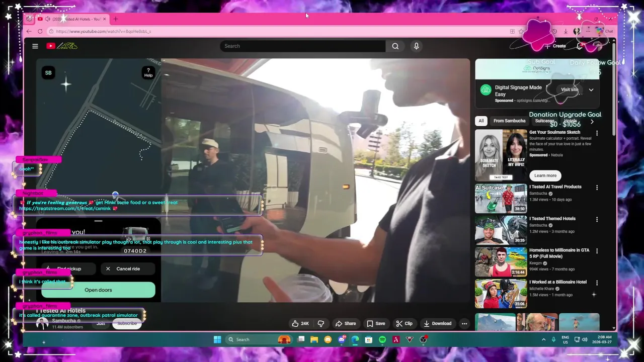Open options for I Tested AI Travel Products
This screenshot has height=362, width=644.
(x=597, y=188)
